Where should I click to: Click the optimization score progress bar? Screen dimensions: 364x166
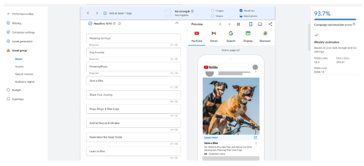pos(336,20)
